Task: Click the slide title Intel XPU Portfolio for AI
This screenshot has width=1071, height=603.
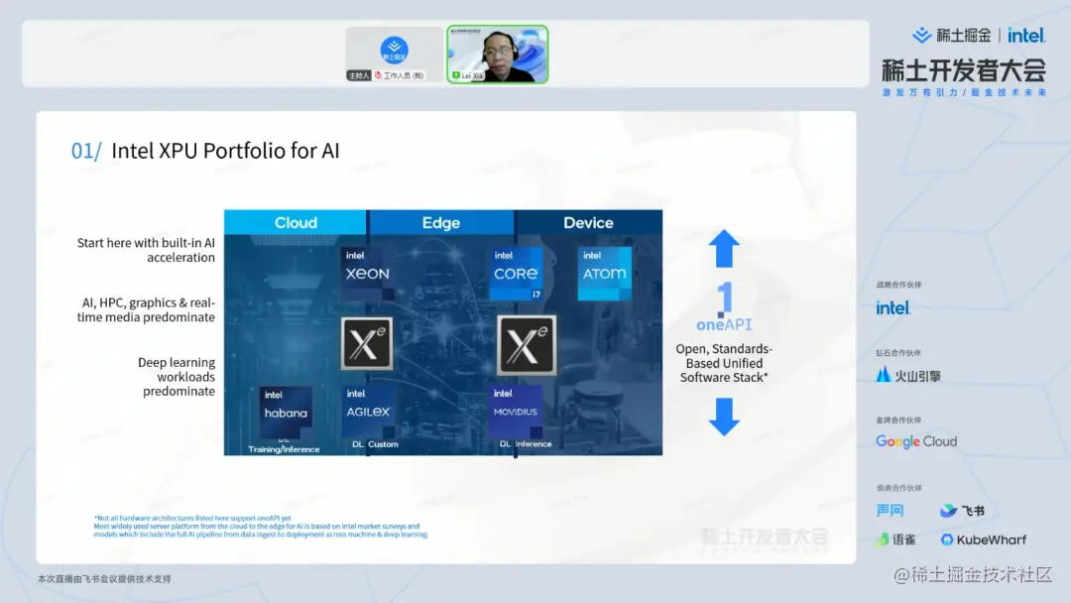Action: 225,151
